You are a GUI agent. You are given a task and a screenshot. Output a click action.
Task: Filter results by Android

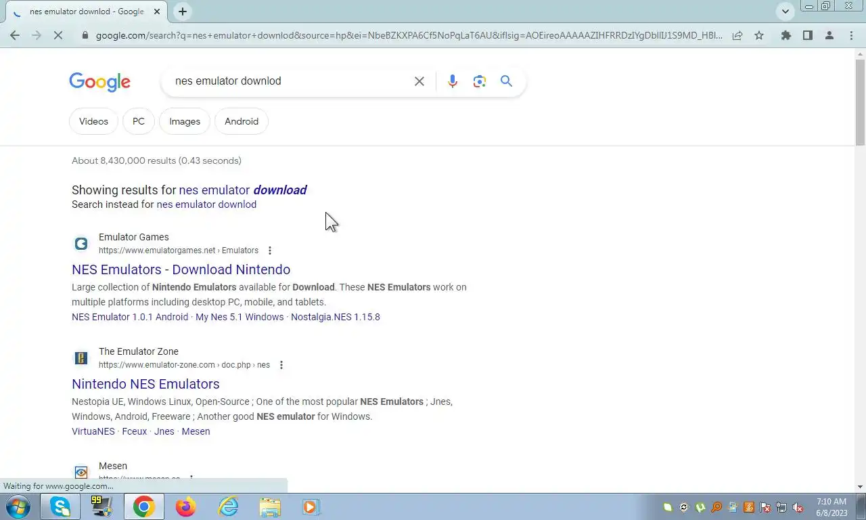[242, 121]
